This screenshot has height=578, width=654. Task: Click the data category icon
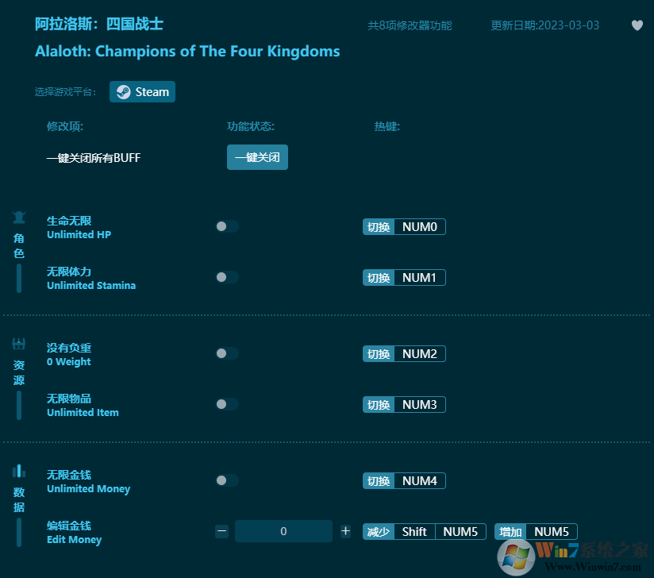coord(19,471)
